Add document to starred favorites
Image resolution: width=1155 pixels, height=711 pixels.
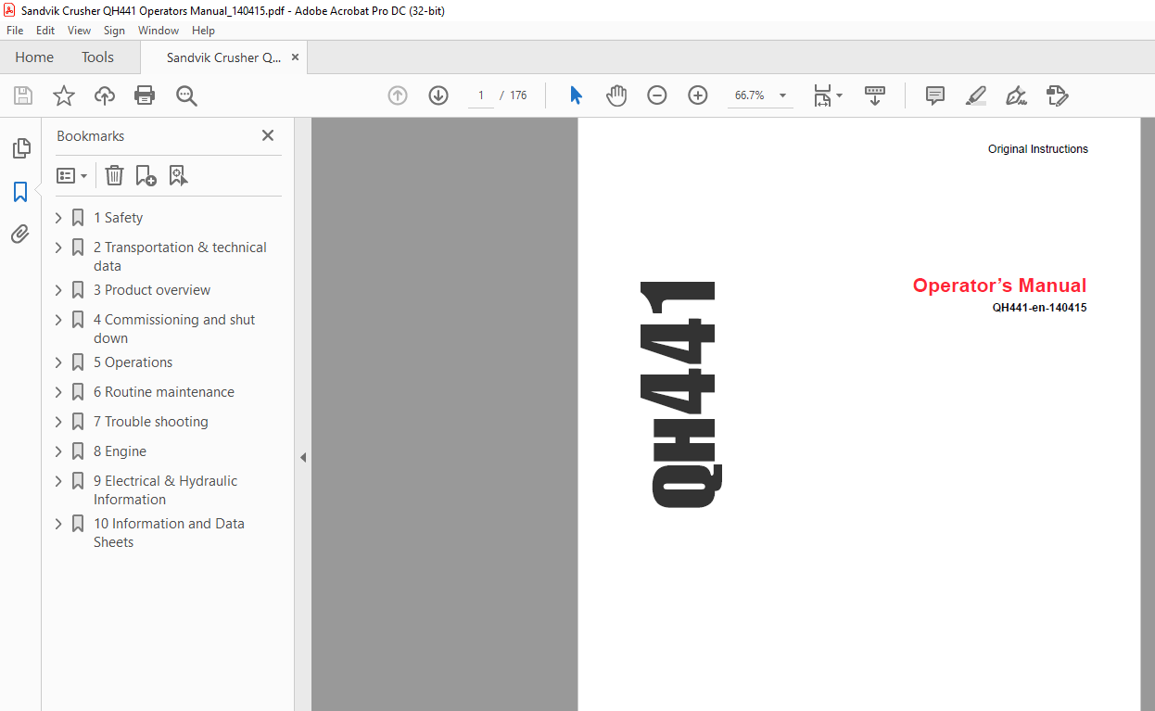(63, 95)
